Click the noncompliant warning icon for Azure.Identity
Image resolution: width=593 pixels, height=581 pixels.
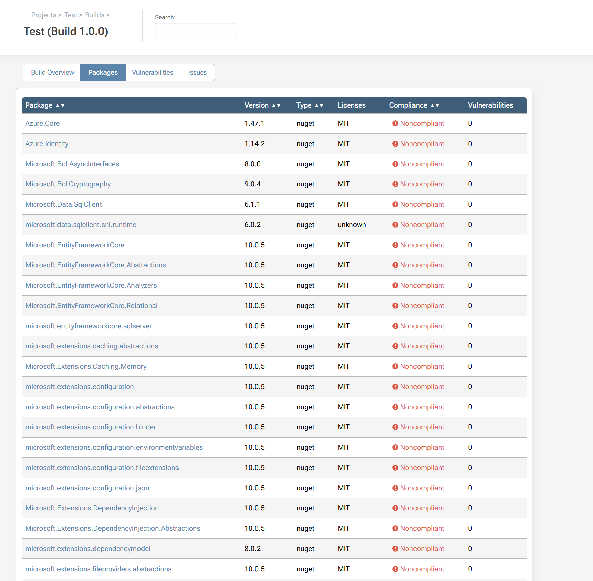pyautogui.click(x=395, y=144)
